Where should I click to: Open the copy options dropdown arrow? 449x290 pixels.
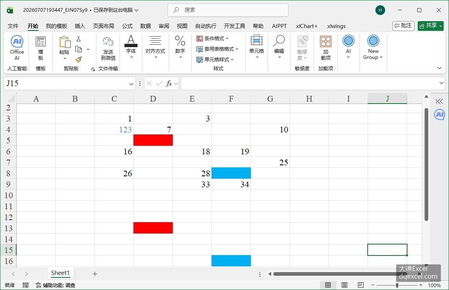pyautogui.click(x=88, y=49)
